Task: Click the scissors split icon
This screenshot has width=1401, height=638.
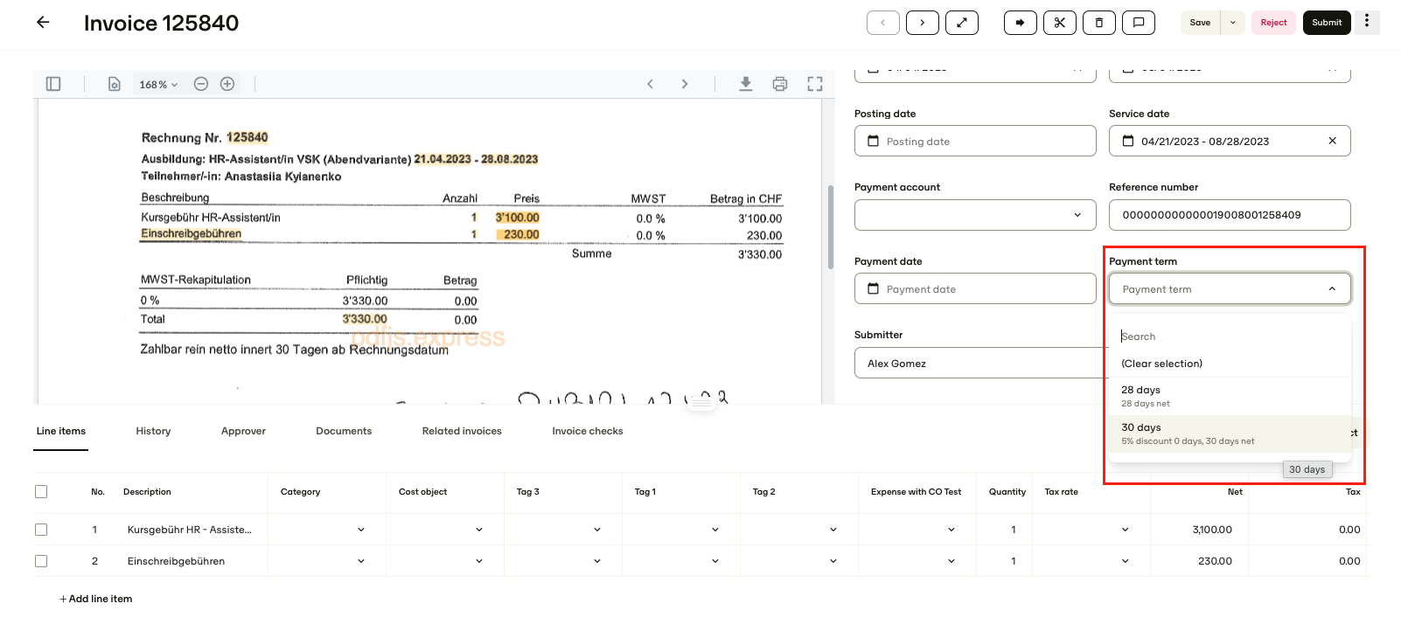Action: [1060, 23]
